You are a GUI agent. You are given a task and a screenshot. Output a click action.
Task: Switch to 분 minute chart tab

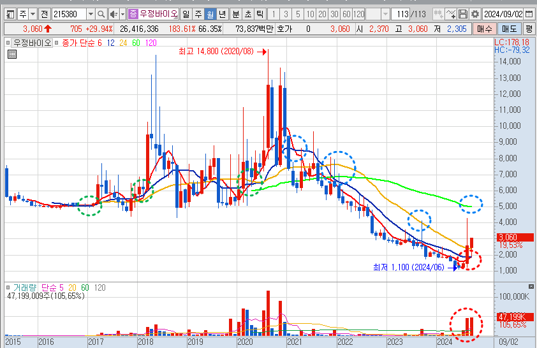click(236, 14)
